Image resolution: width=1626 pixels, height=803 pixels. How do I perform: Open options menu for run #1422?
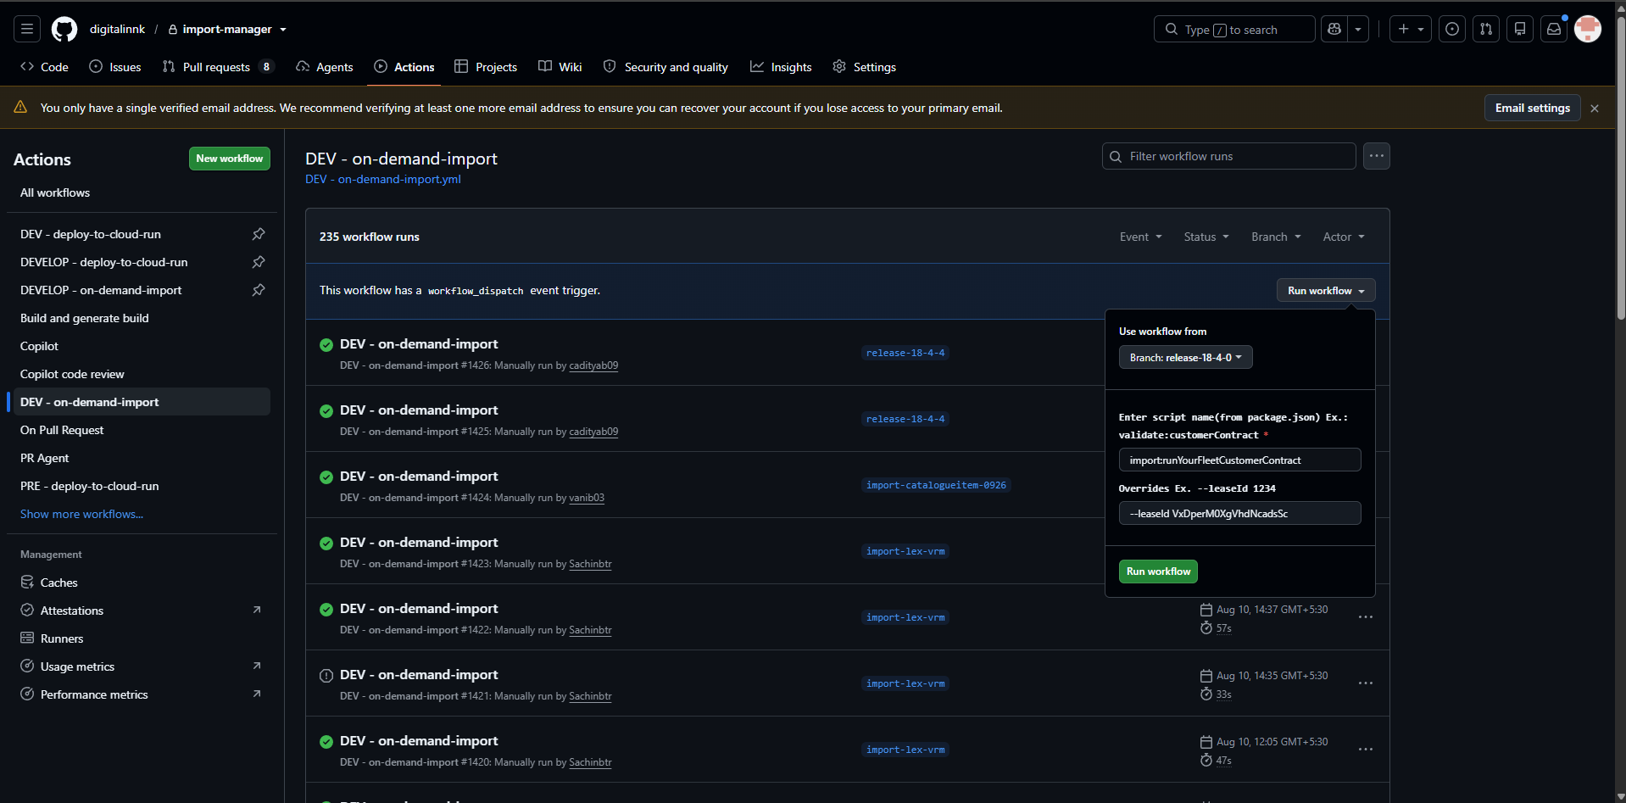click(x=1366, y=617)
